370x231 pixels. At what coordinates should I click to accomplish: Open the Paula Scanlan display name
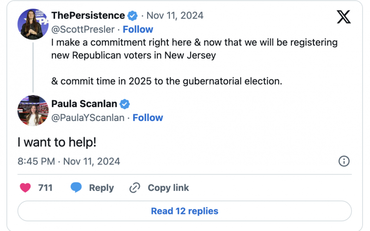(x=85, y=103)
